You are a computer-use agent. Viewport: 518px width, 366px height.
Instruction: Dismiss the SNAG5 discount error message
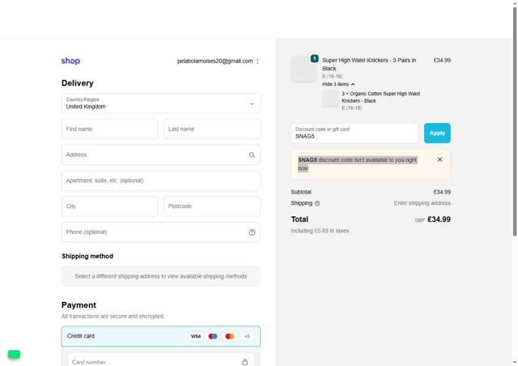coord(439,160)
